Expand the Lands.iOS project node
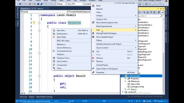 click(x=123, y=92)
